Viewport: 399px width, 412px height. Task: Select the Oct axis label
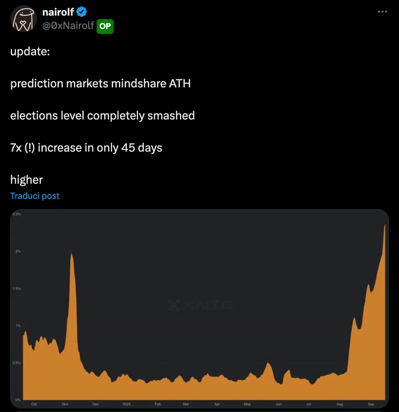[34, 404]
